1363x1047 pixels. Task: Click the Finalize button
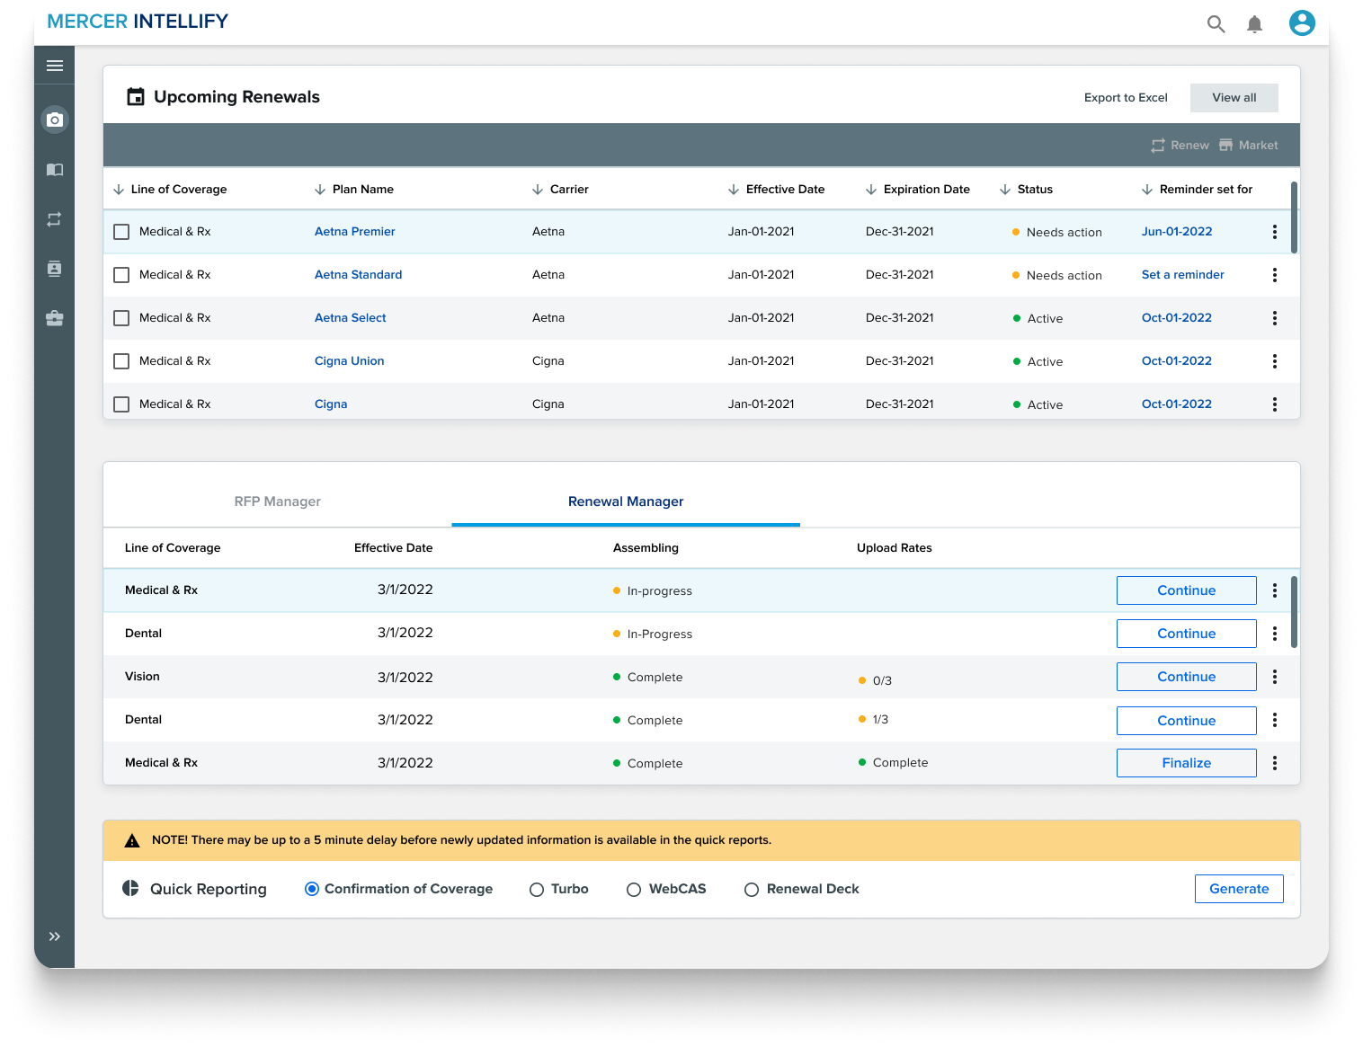point(1187,763)
